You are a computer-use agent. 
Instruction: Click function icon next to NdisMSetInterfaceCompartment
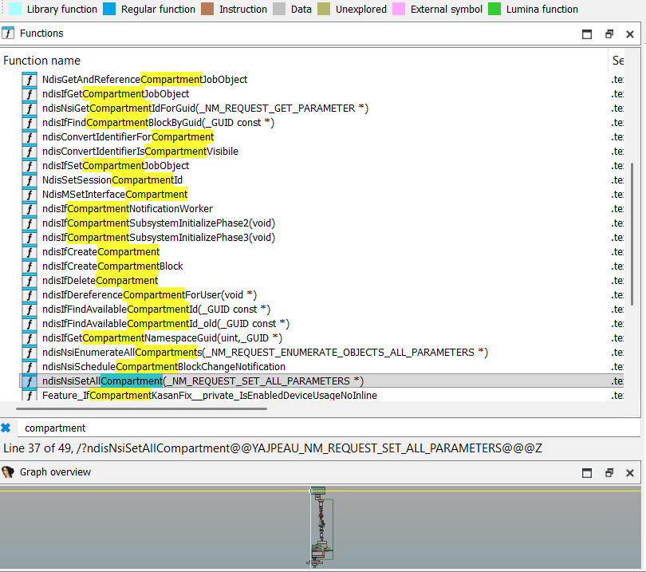coord(30,195)
